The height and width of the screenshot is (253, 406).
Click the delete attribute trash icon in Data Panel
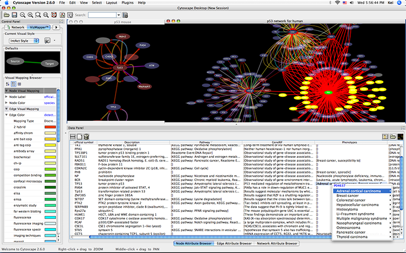click(87, 137)
